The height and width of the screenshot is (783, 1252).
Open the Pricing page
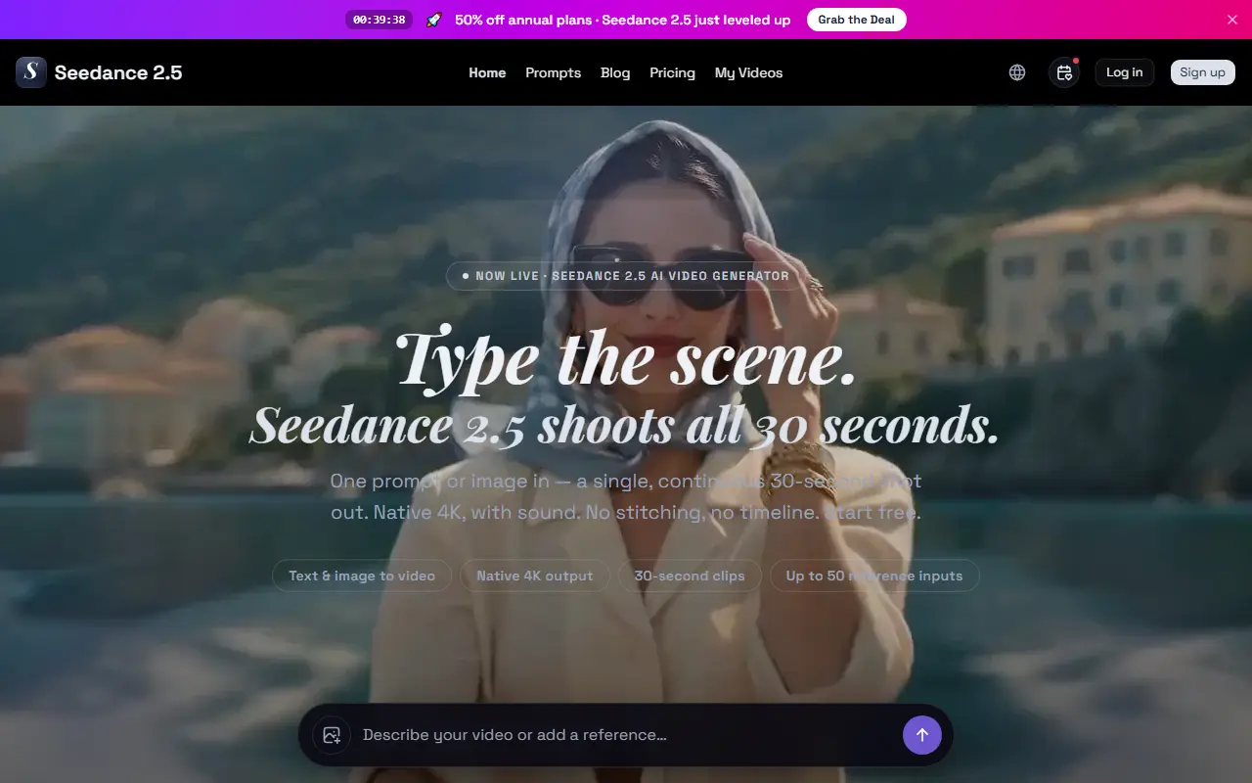pos(673,72)
